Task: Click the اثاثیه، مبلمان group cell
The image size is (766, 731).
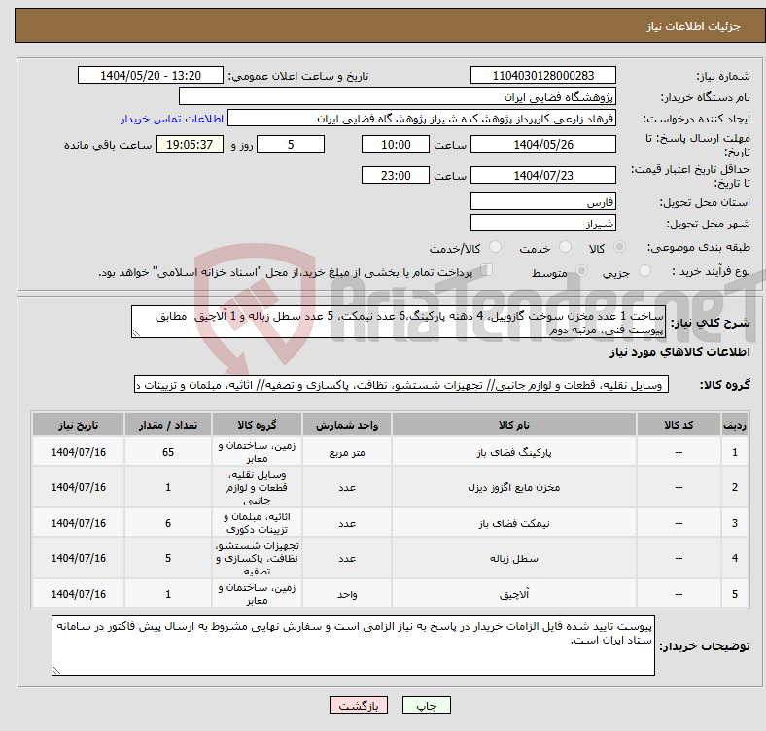Action: tap(257, 523)
